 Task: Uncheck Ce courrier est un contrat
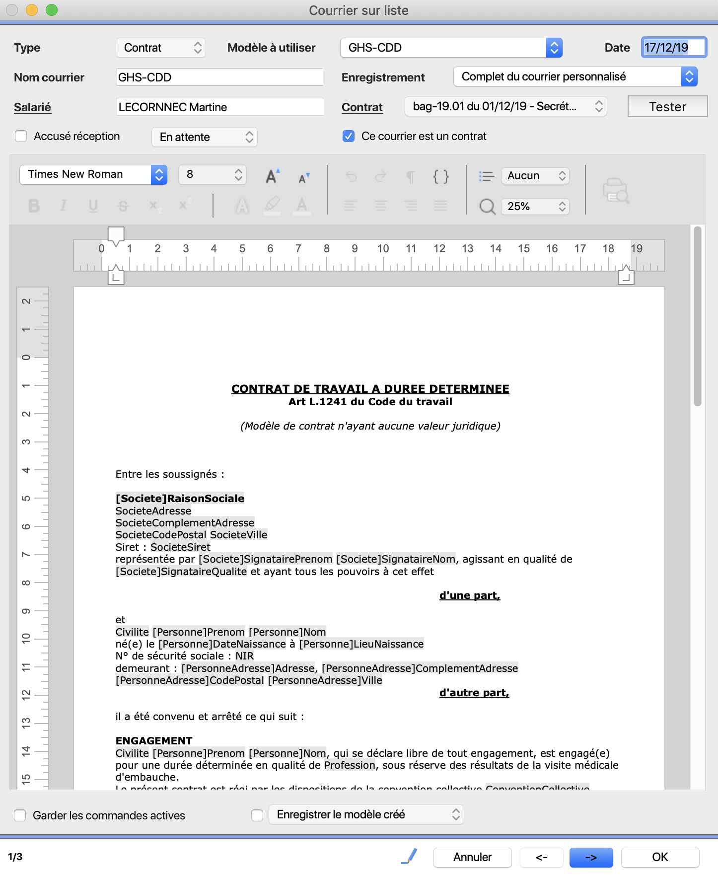pos(349,136)
